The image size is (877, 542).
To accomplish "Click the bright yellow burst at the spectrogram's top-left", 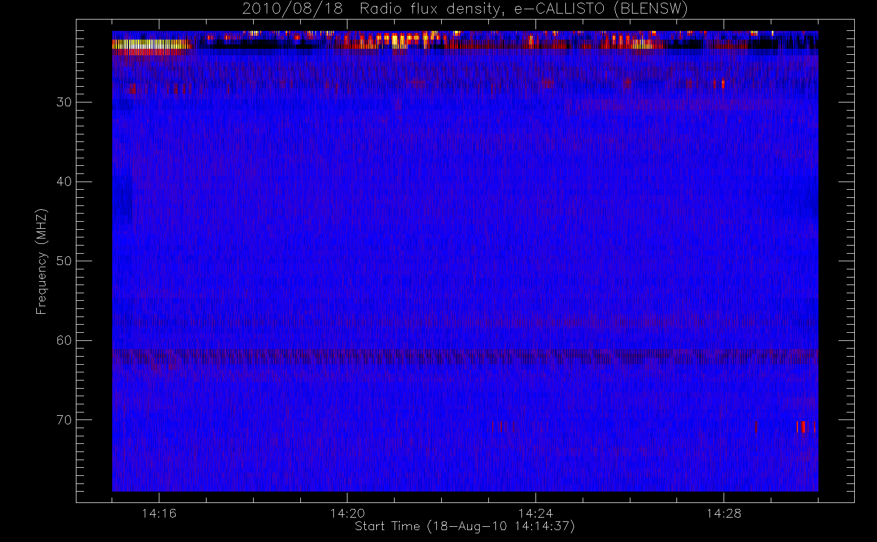I will point(151,44).
